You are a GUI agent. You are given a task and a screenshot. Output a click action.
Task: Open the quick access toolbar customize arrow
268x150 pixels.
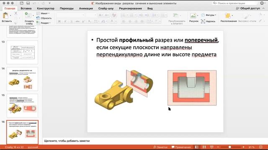click(49, 3)
